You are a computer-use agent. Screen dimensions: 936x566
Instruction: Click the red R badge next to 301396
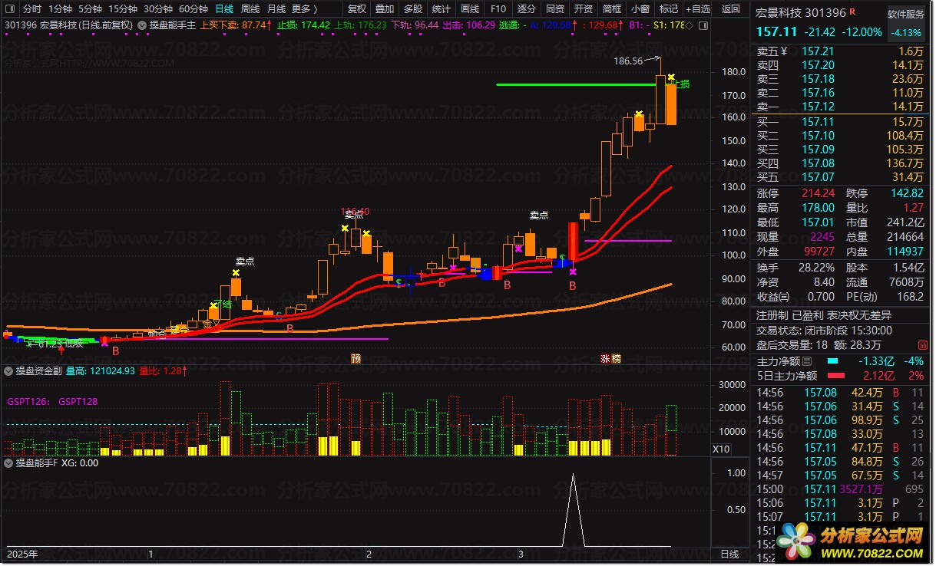pos(852,12)
